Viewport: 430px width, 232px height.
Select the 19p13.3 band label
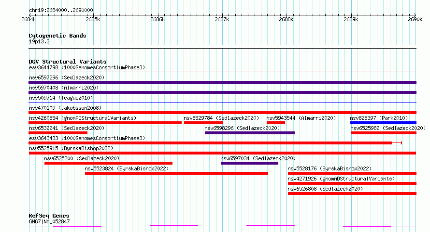click(39, 41)
